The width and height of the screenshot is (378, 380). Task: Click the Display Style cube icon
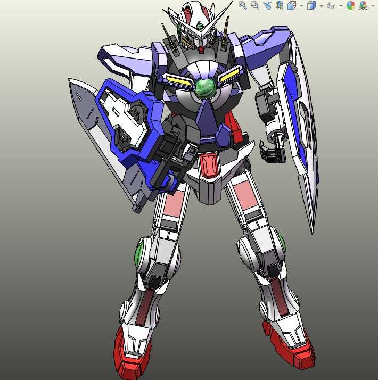pyautogui.click(x=311, y=5)
